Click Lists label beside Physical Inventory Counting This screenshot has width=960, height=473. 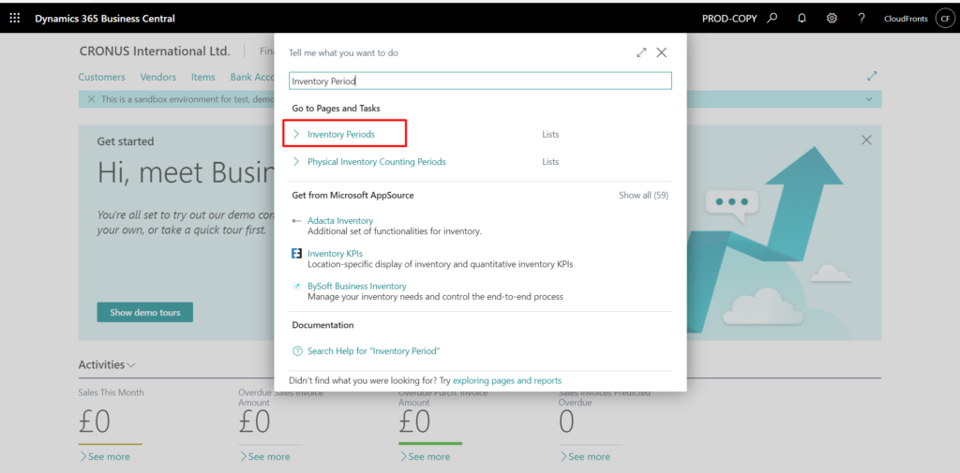[x=550, y=161]
